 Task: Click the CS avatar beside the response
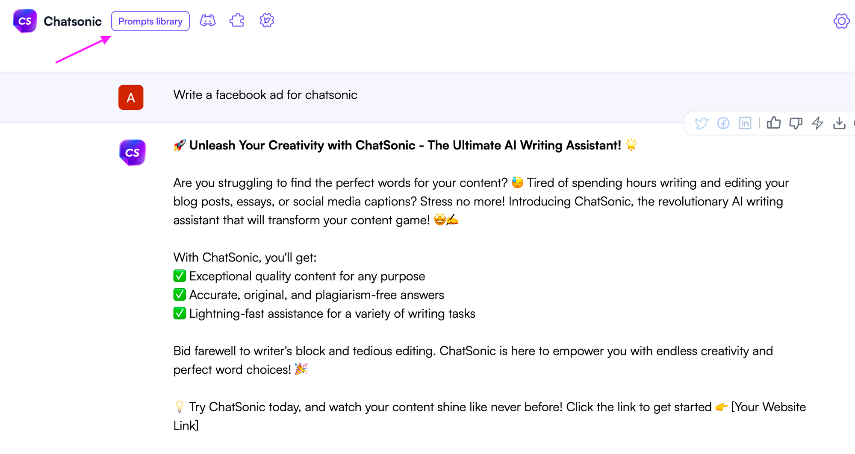[133, 152]
